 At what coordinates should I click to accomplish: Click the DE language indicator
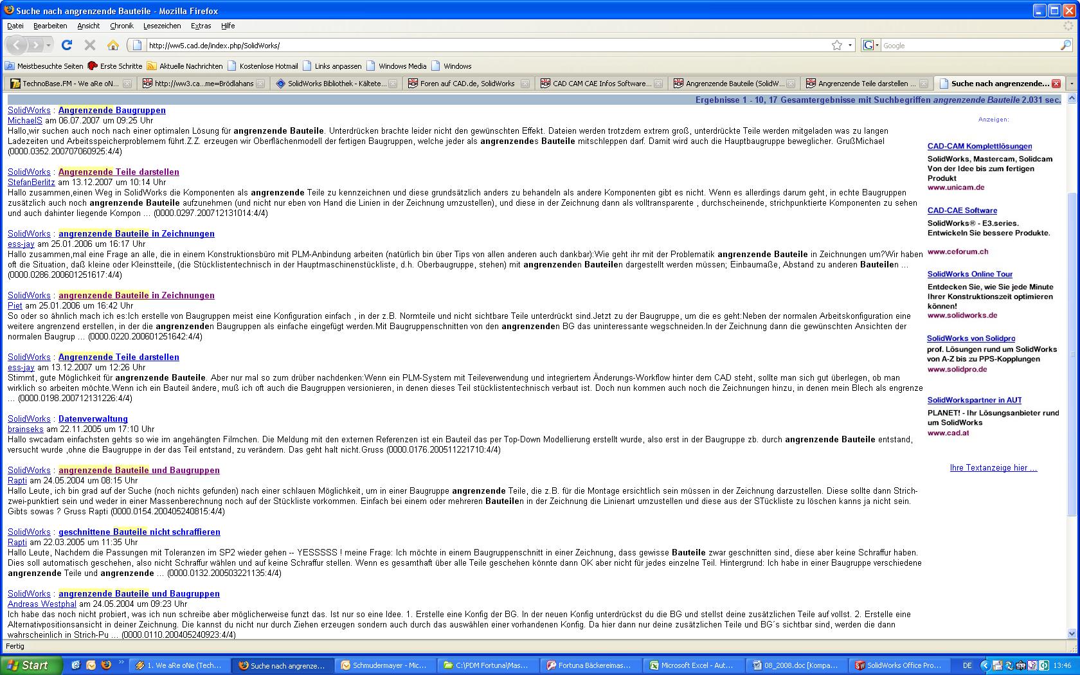pos(968,665)
